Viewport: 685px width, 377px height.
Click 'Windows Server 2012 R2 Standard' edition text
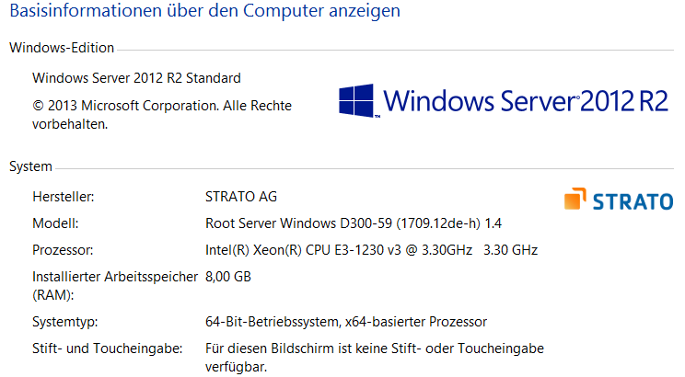136,78
